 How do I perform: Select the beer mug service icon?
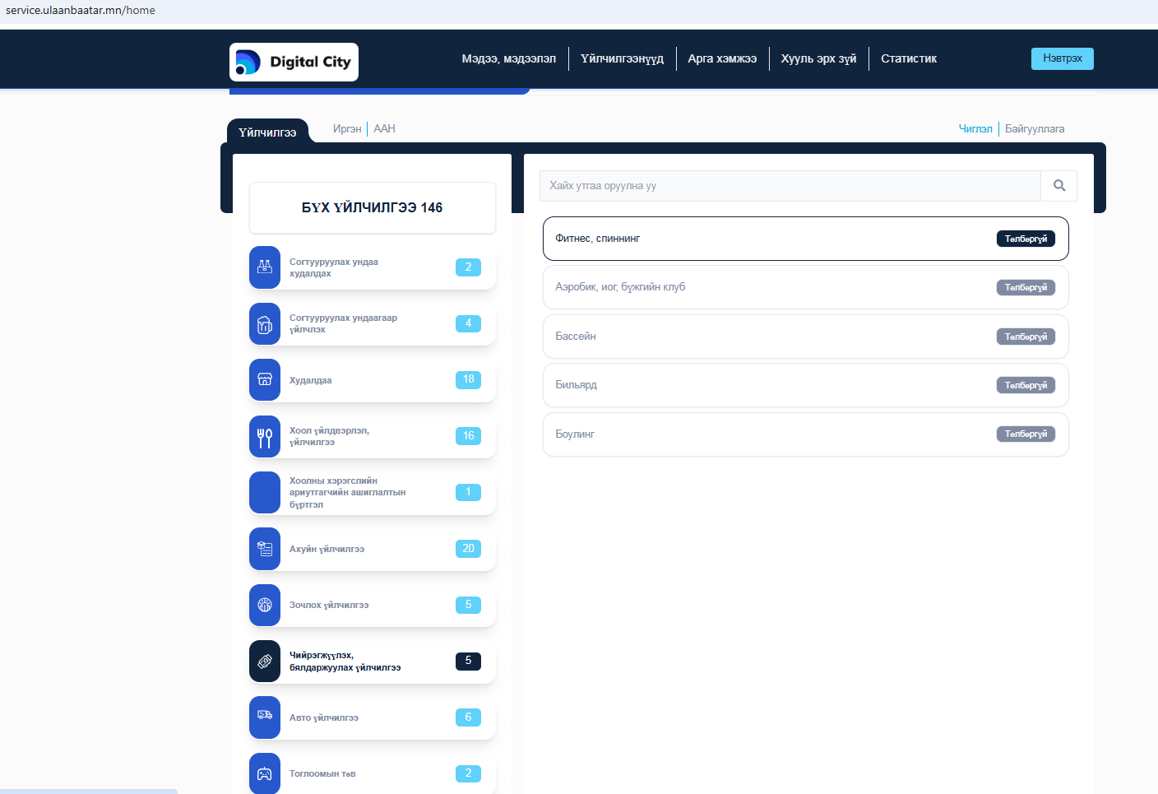[x=265, y=324]
